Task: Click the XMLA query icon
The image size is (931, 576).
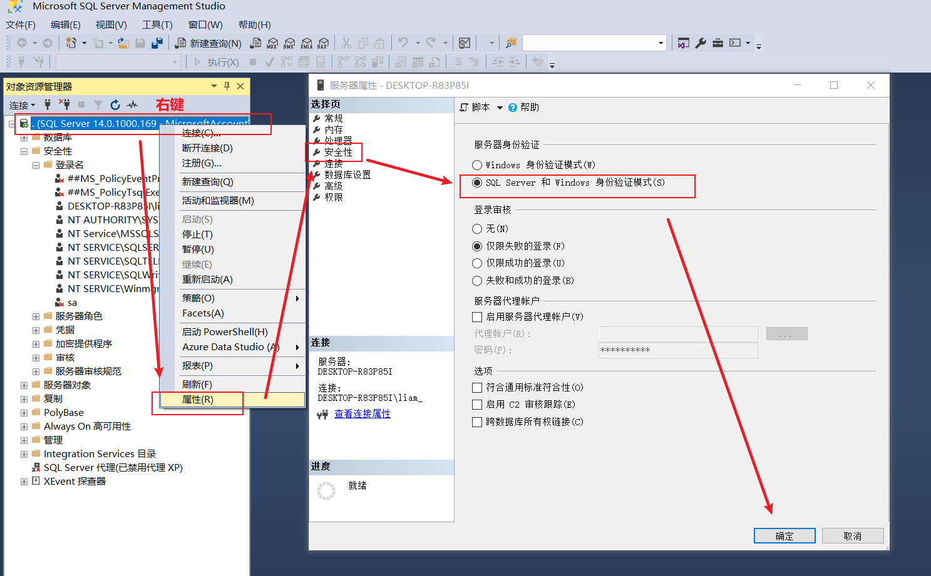Action: (x=306, y=43)
